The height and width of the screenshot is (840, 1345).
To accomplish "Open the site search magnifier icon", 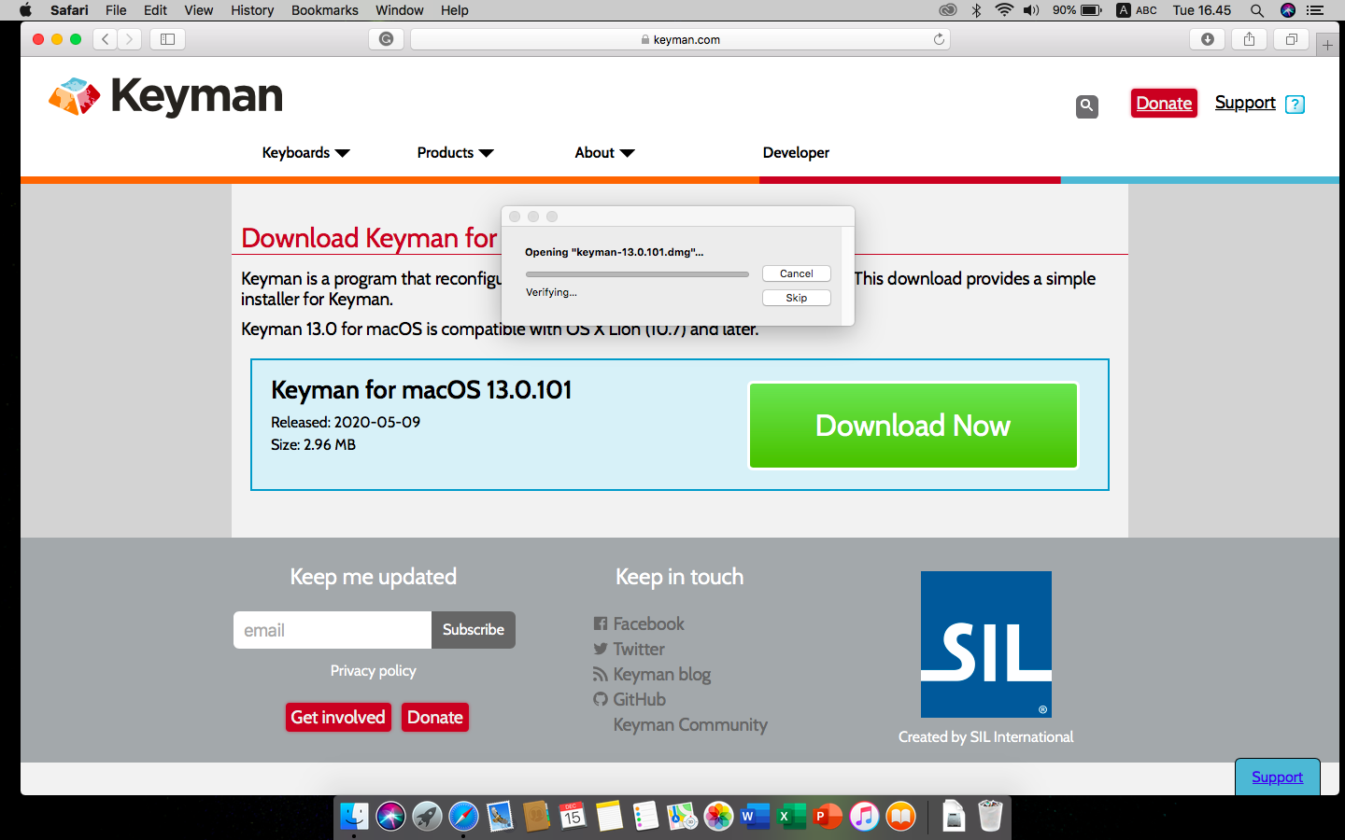I will [1086, 105].
